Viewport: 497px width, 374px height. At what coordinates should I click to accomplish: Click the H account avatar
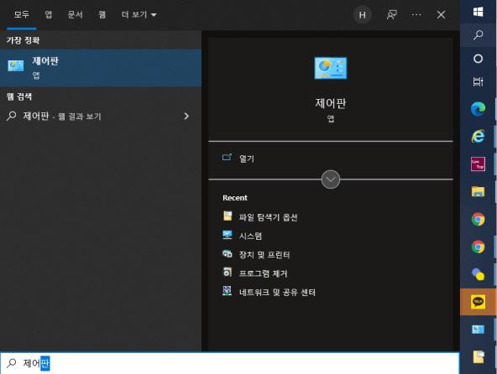[x=363, y=15]
